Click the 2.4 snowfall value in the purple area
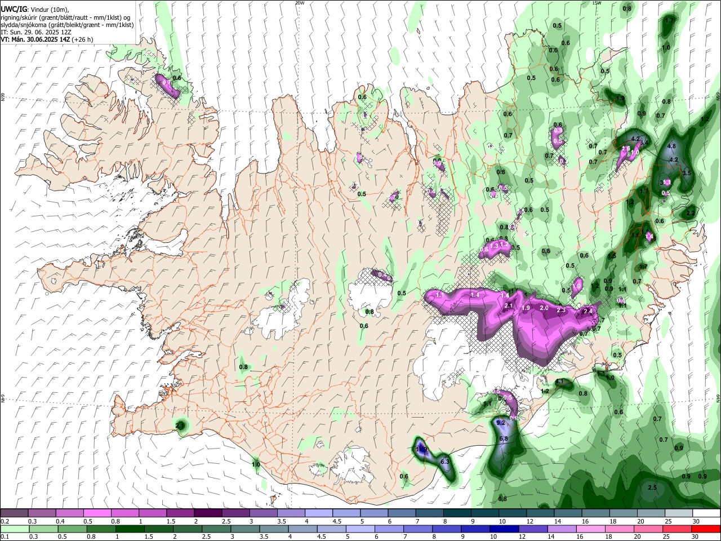 click(x=588, y=312)
